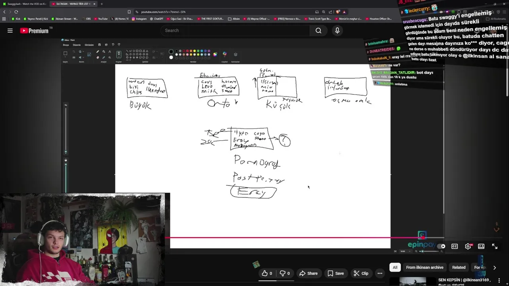Open the YouTube guide hamburger menu

tap(10, 30)
